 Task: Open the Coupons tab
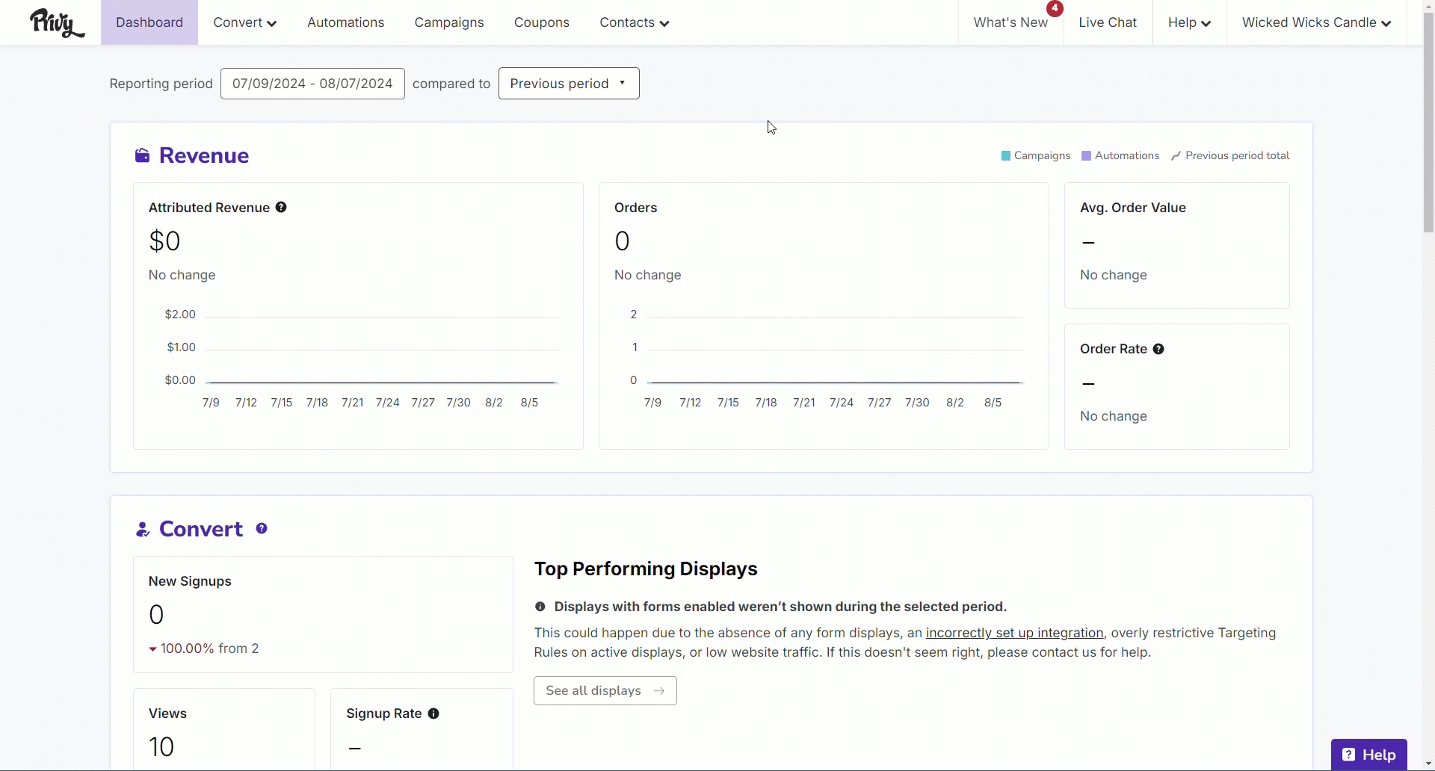coord(542,22)
